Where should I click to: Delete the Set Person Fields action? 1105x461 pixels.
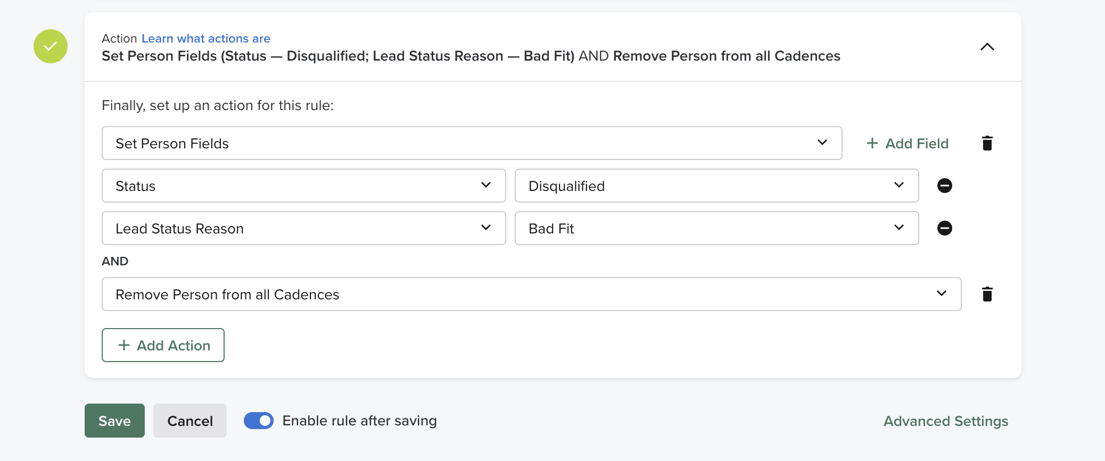(x=987, y=143)
